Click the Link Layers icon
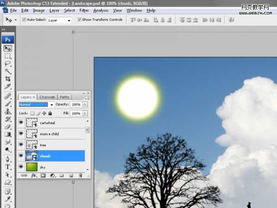This screenshot has height=208, width=277. [x=24, y=176]
